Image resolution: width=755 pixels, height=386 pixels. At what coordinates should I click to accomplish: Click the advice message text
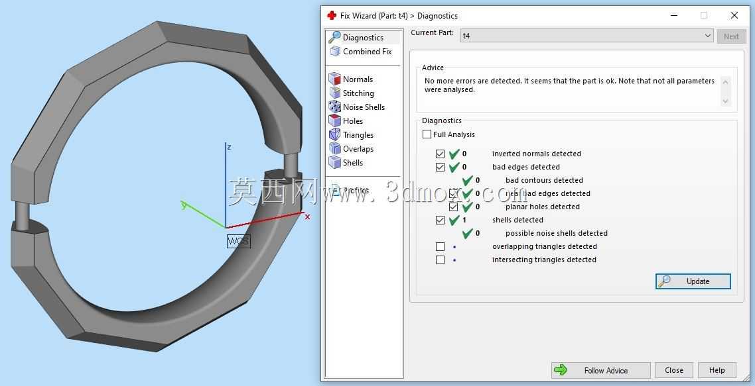(x=569, y=85)
